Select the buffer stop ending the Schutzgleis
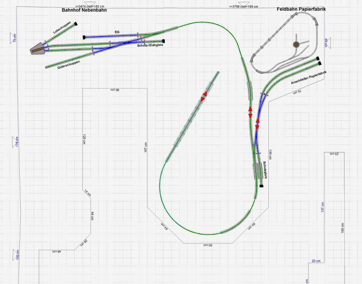 point(261,186)
